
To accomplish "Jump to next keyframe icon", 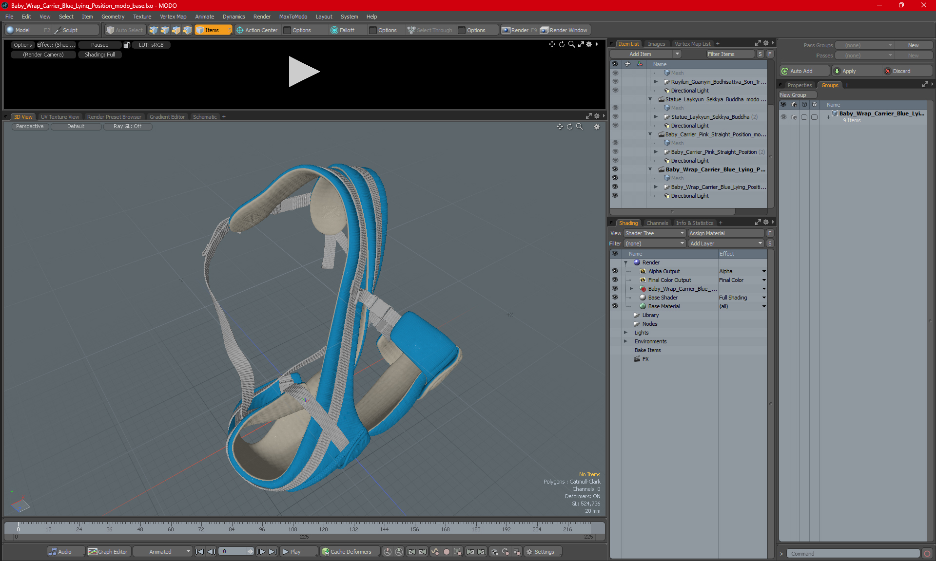I will 470,552.
